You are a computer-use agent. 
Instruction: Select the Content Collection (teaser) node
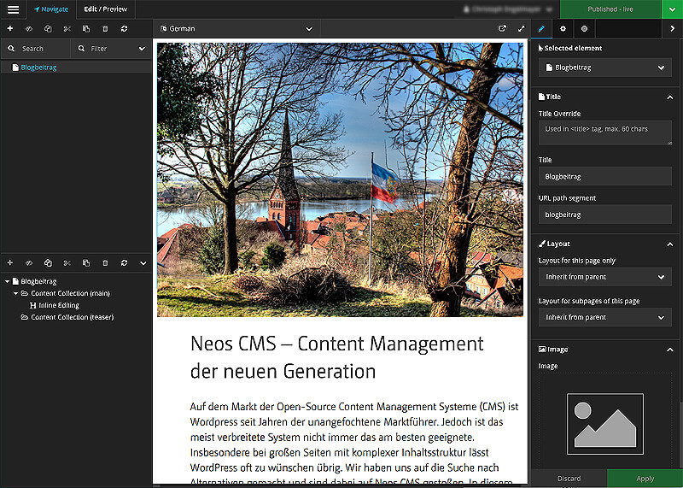[67, 317]
